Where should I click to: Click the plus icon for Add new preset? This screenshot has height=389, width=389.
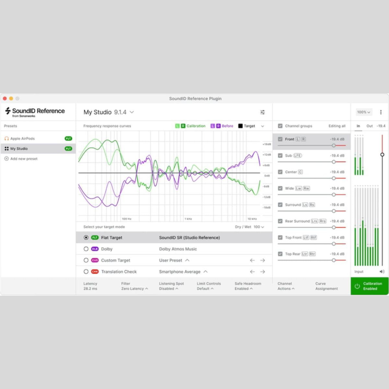click(x=6, y=159)
